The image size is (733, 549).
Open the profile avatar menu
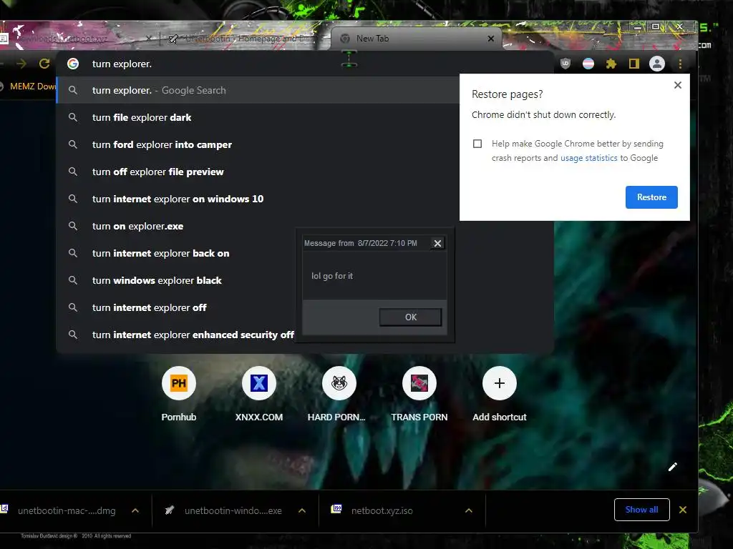[657, 64]
